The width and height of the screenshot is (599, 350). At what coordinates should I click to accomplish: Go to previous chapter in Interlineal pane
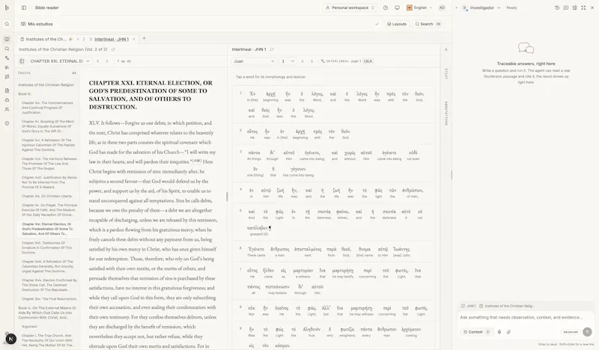(302, 61)
